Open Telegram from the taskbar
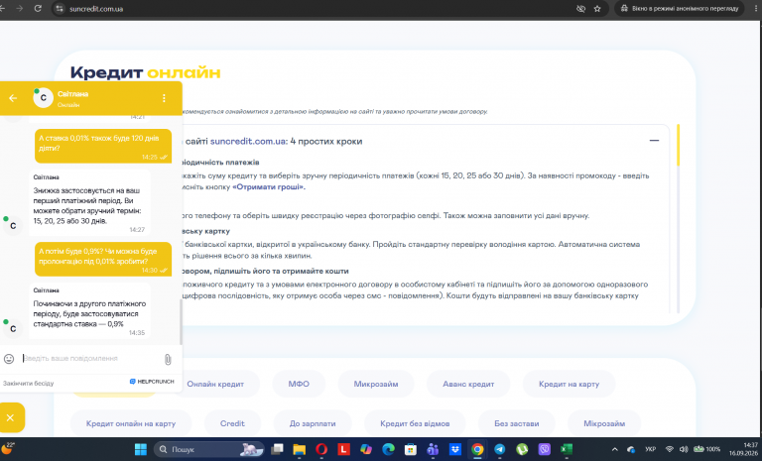Screen dimensions: 762x461 pyautogui.click(x=500, y=449)
